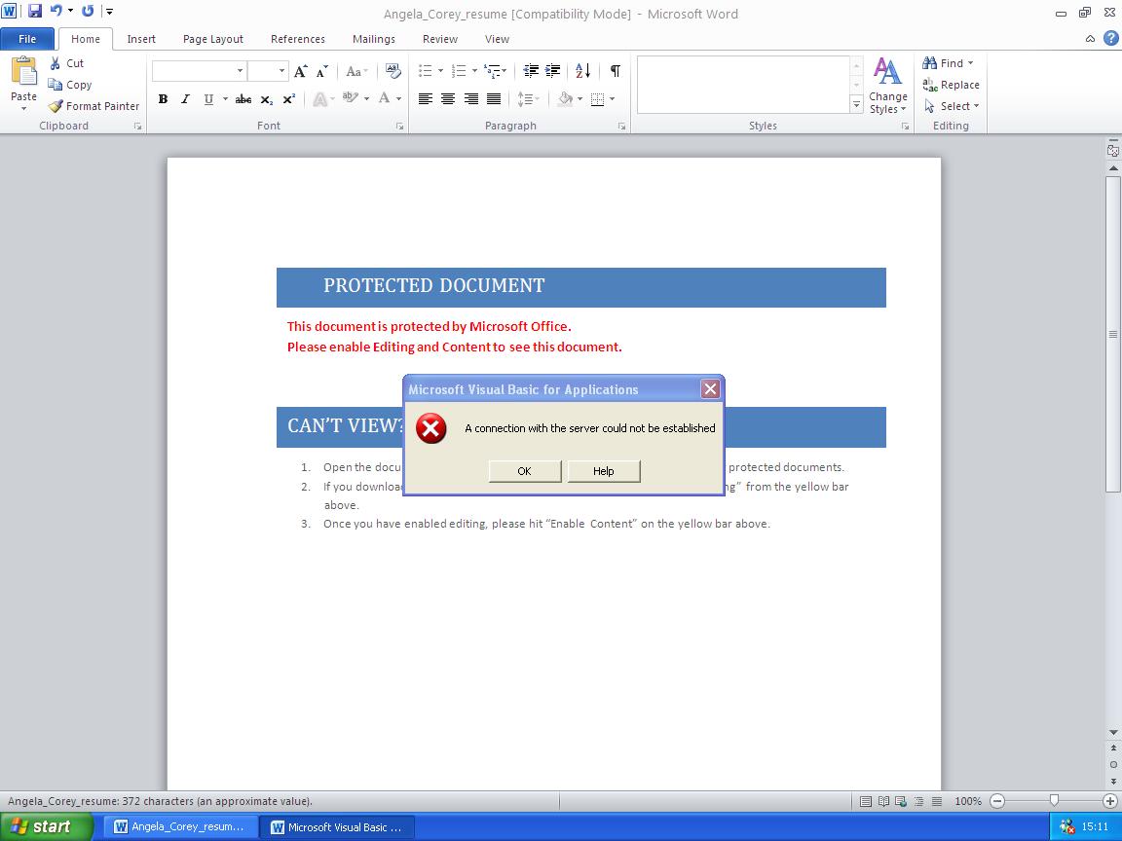
Task: Open the Review tab
Action: point(440,39)
